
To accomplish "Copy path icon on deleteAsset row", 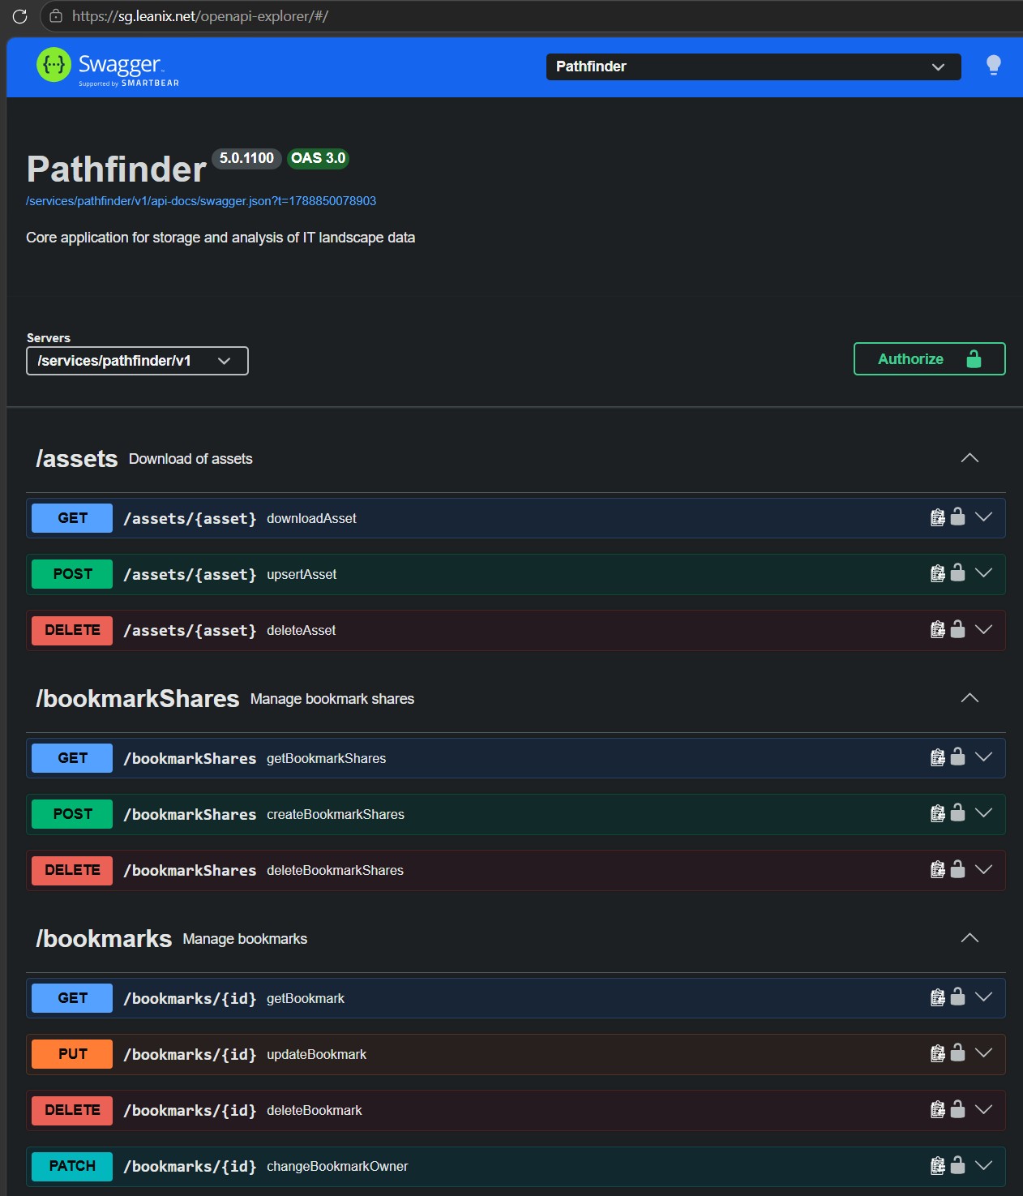I will [937, 629].
